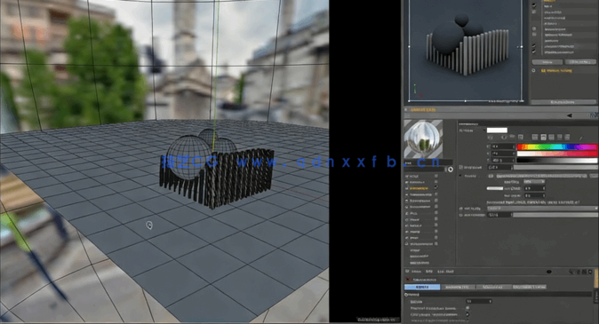599x324 pixels.
Task: Click the material name field under the preview
Action: 428,163
